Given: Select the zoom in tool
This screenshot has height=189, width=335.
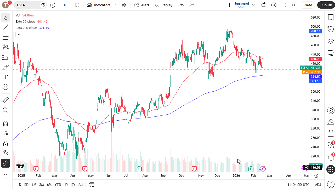Looking at the screenshot, I should pyautogui.click(x=5, y=110).
